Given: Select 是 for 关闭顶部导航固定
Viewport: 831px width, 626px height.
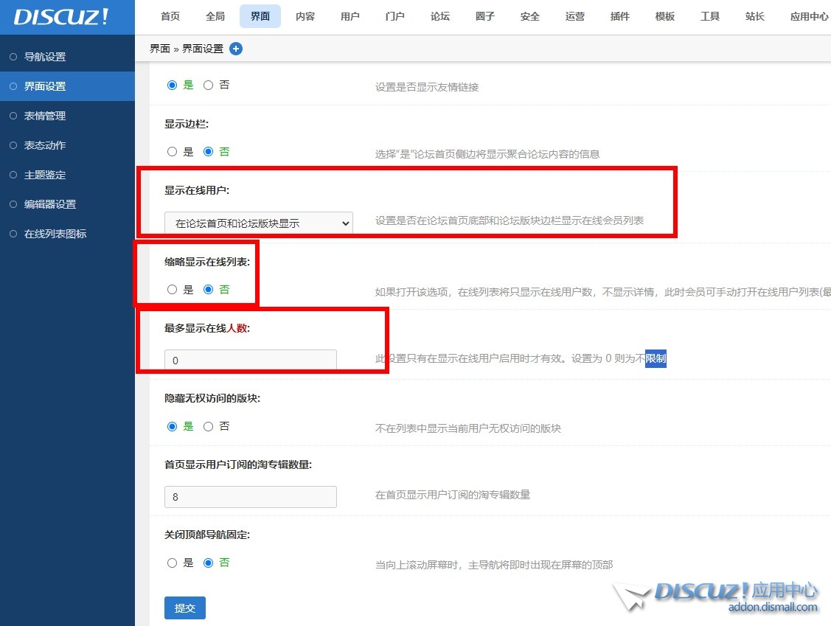Looking at the screenshot, I should (x=173, y=563).
